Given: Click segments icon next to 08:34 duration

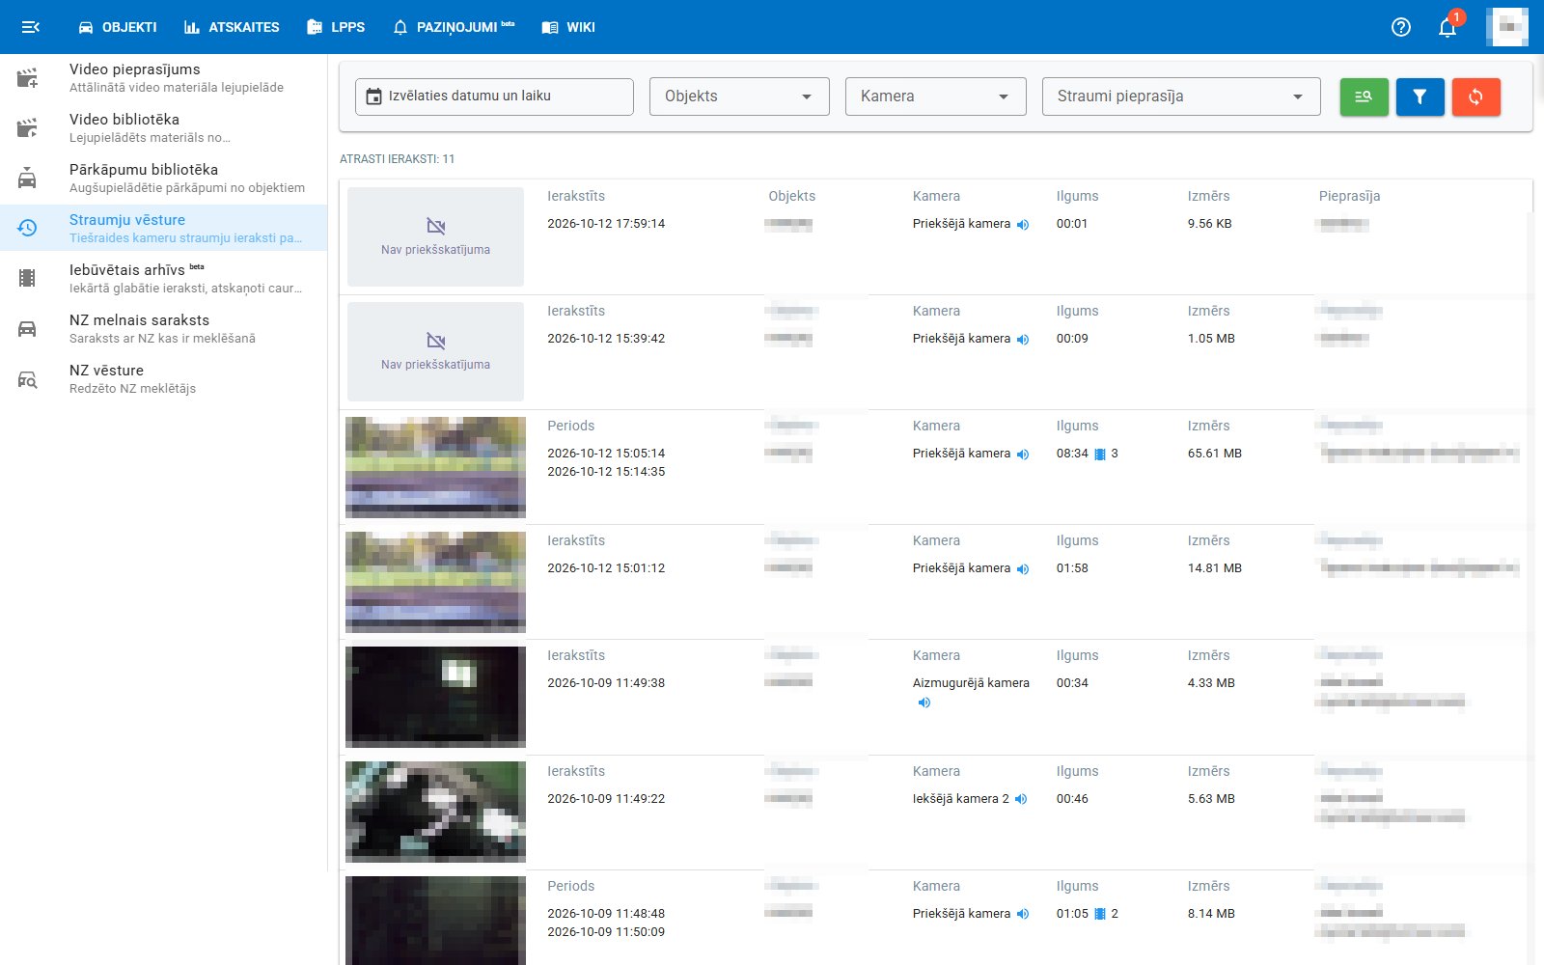Looking at the screenshot, I should pos(1099,455).
